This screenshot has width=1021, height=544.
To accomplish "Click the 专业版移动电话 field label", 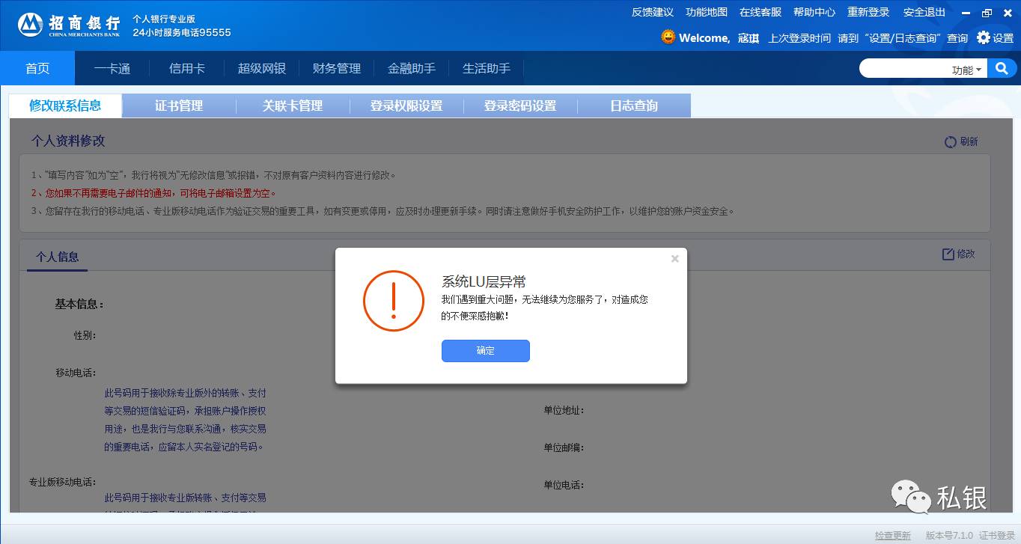I will (x=63, y=482).
